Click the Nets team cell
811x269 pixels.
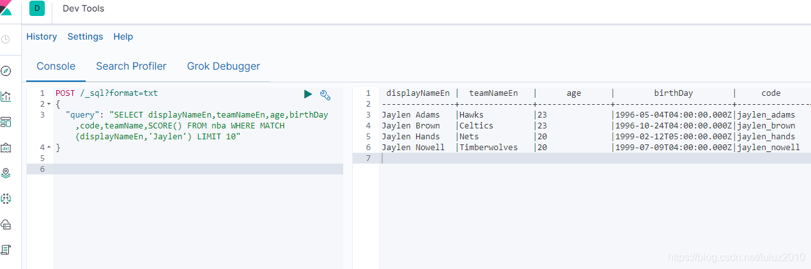click(x=469, y=137)
